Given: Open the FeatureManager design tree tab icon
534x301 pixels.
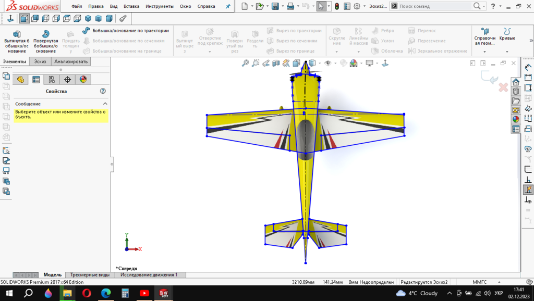Looking at the screenshot, I should 20,80.
